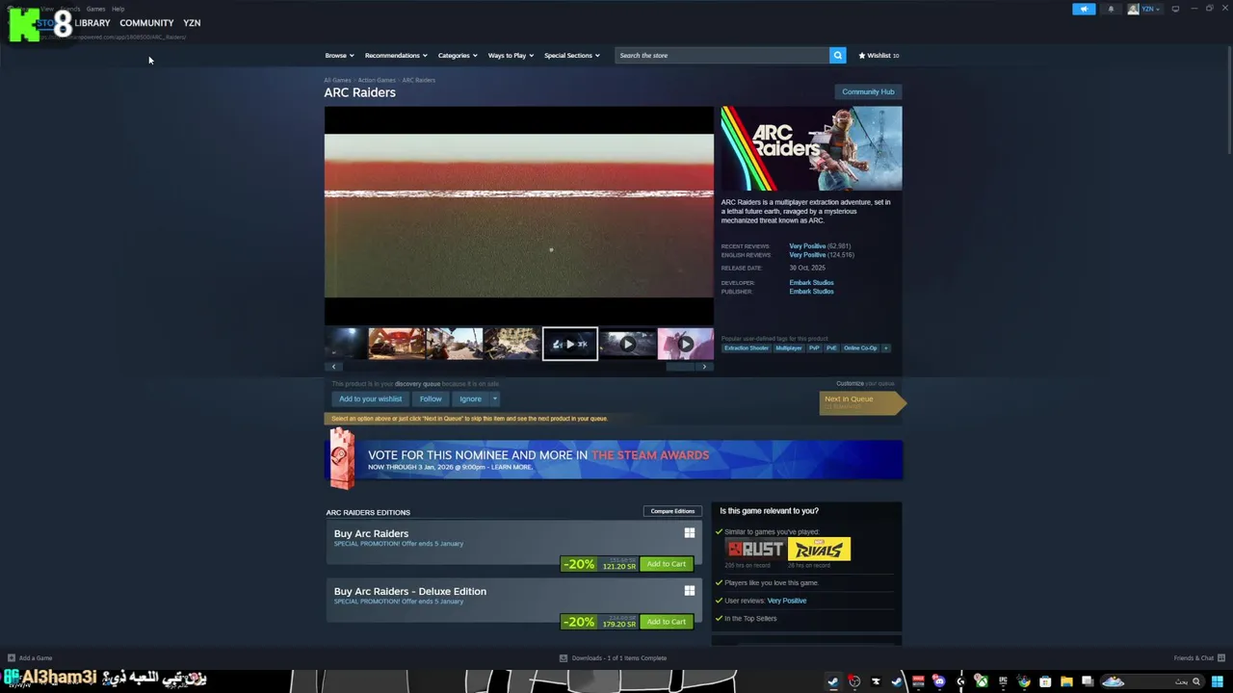Add Deluxe Edition to cart

[667, 622]
